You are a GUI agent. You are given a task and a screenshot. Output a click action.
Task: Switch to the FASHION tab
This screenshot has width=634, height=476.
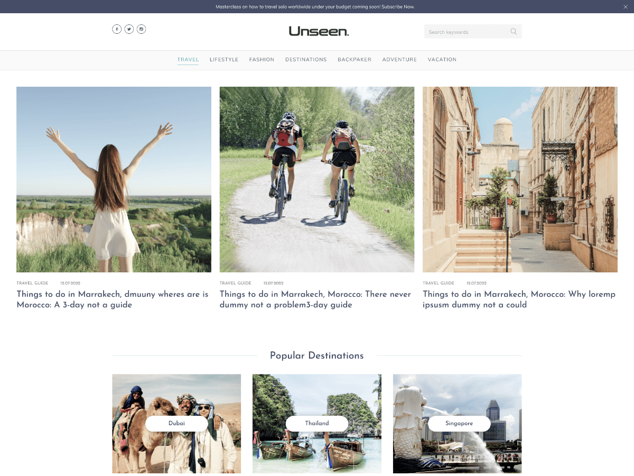262,59
